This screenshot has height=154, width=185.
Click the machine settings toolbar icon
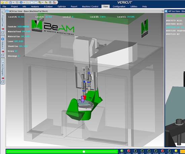(40, 2)
